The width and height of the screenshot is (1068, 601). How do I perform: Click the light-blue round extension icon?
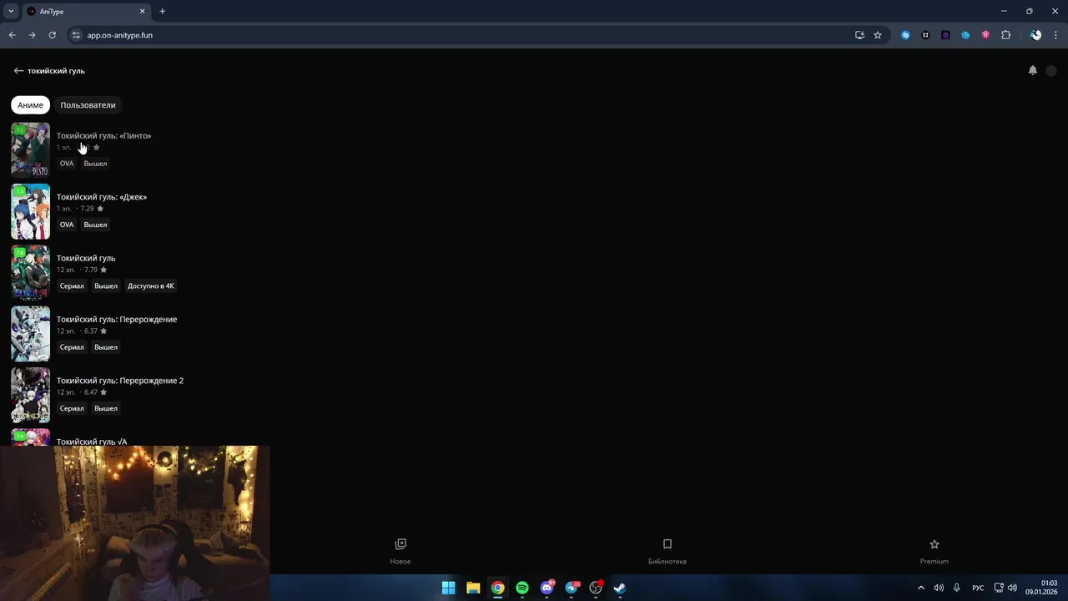(x=965, y=35)
